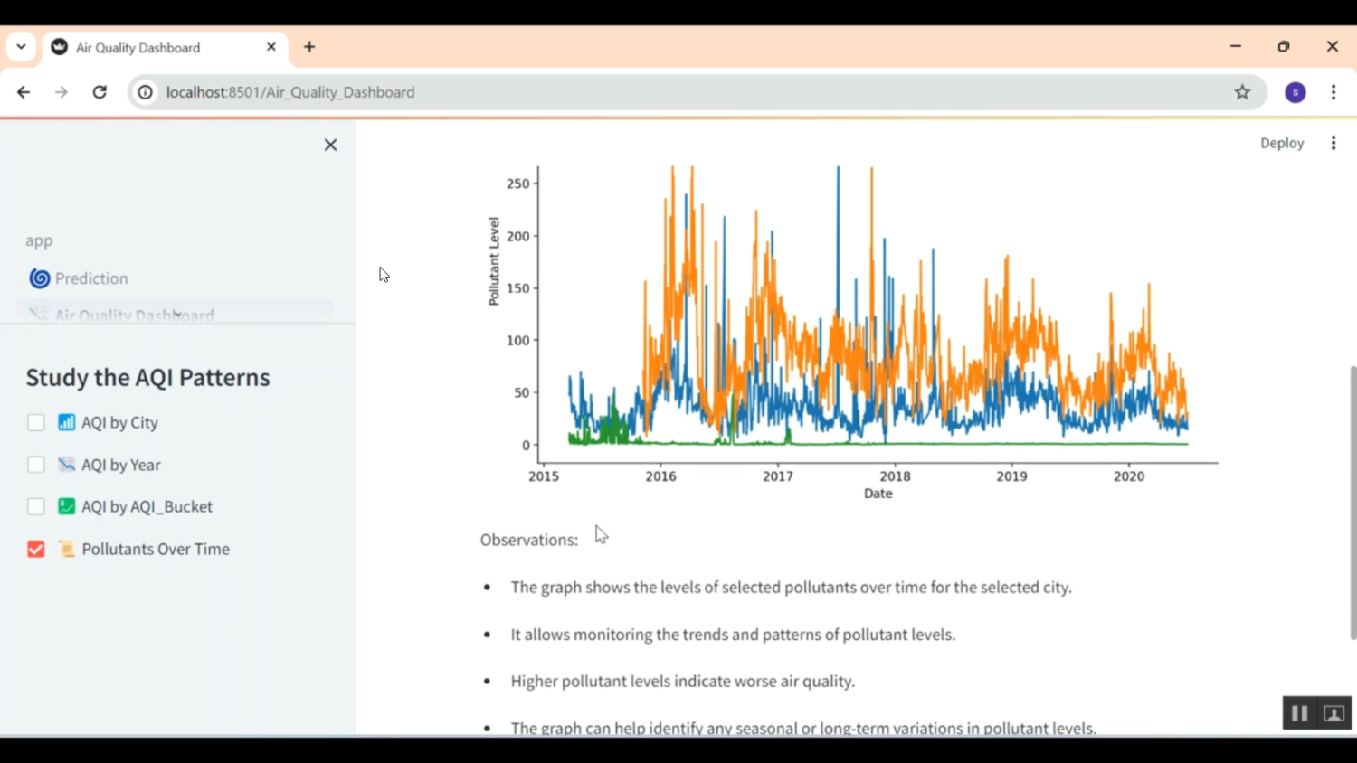Reload the page using the refresh icon
Image resolution: width=1357 pixels, height=763 pixels.
[100, 91]
